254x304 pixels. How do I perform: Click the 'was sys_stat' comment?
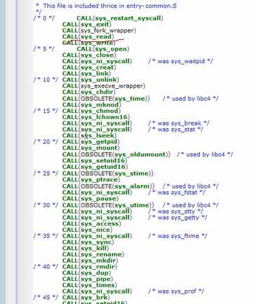[x=175, y=129]
